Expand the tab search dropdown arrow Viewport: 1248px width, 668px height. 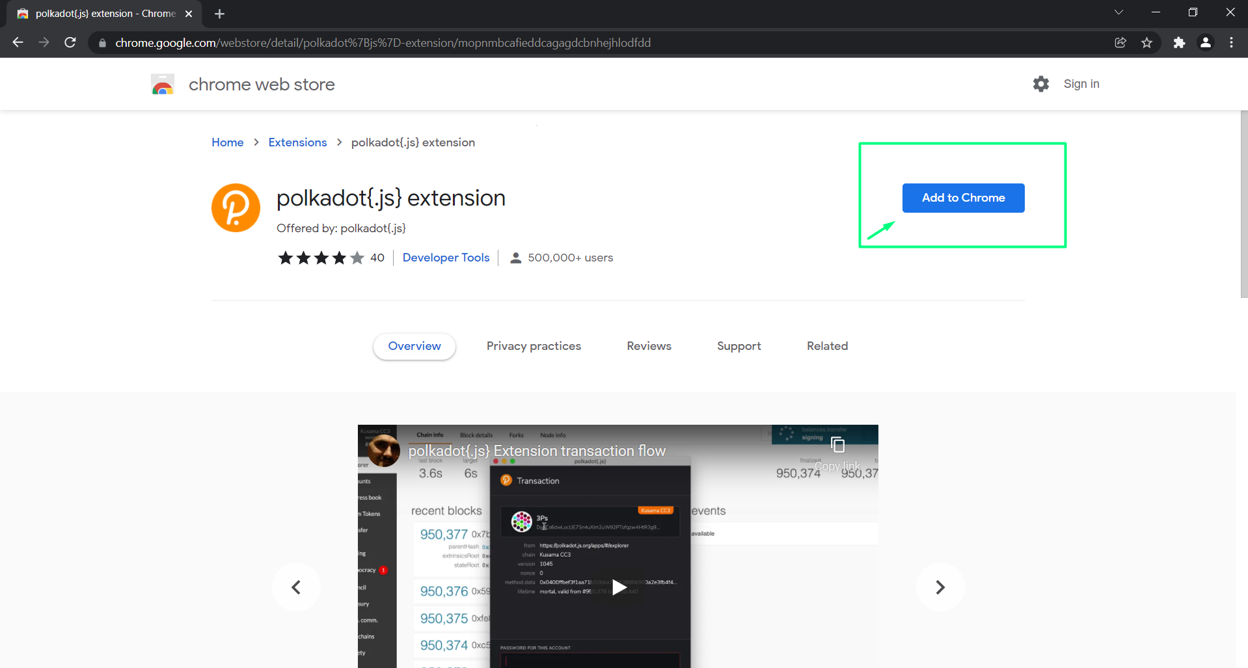click(x=1119, y=12)
